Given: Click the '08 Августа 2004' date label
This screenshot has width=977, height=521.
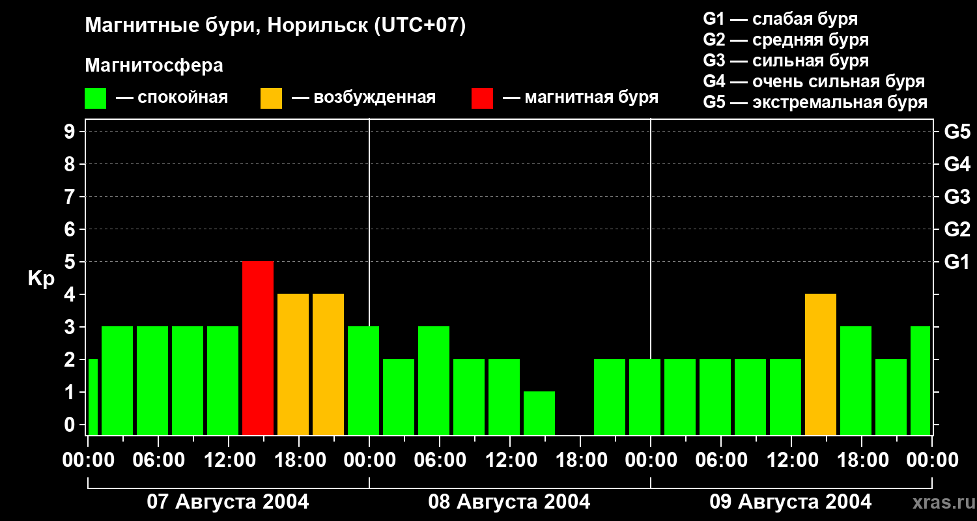Looking at the screenshot, I should click(509, 502).
